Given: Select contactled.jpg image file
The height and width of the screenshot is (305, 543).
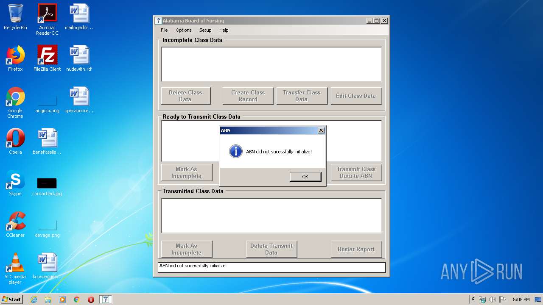Looking at the screenshot, I should point(47,186).
